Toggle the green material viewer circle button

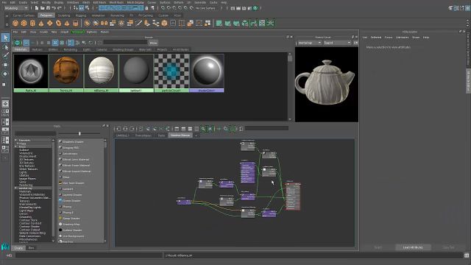click(x=18, y=43)
